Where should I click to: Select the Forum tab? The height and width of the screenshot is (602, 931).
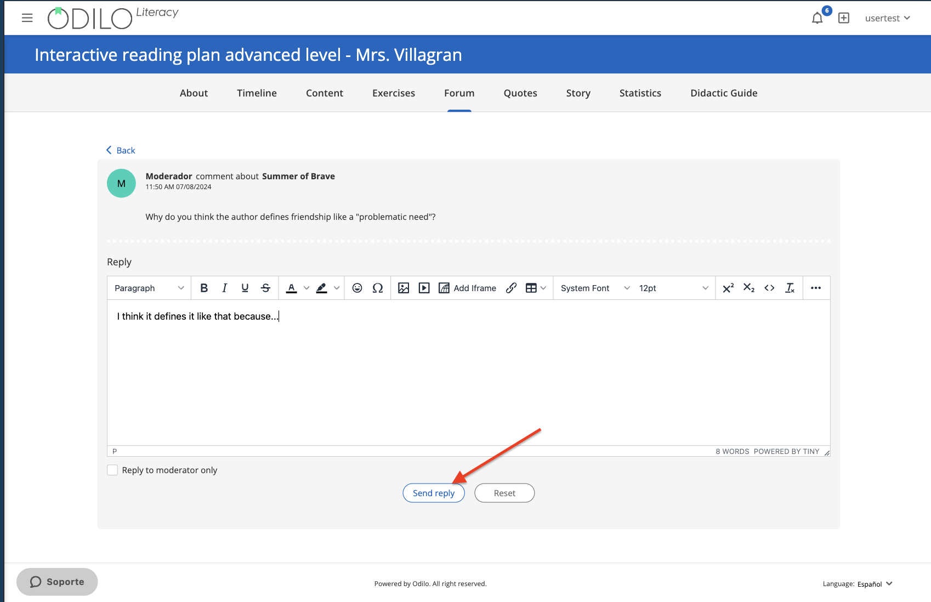tap(459, 93)
